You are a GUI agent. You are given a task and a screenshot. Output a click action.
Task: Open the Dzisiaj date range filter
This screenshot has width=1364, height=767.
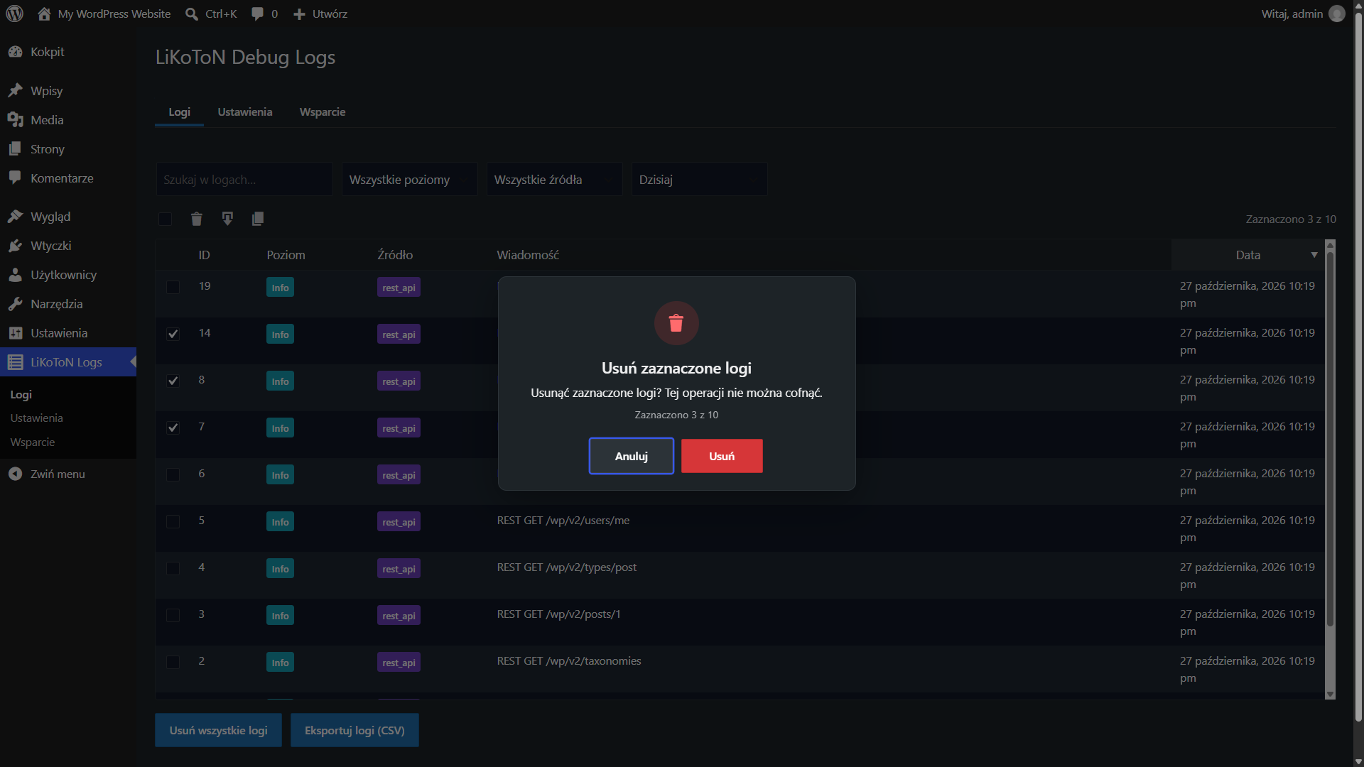(700, 180)
